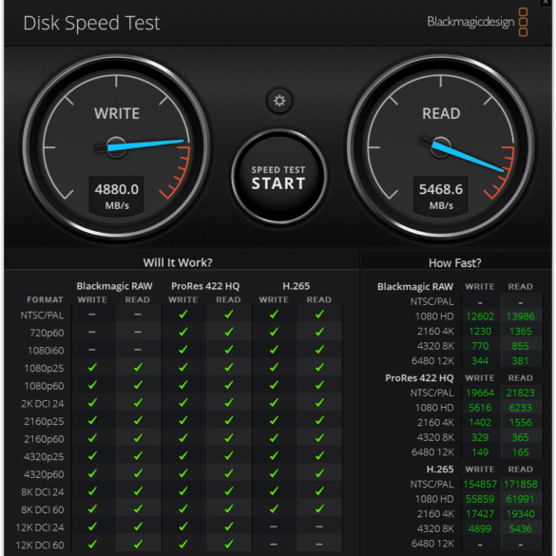
Task: Click ProRes 6480 12K read value 165
Action: pyautogui.click(x=520, y=452)
